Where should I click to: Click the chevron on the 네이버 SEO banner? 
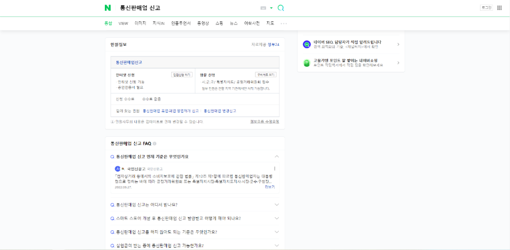click(398, 45)
